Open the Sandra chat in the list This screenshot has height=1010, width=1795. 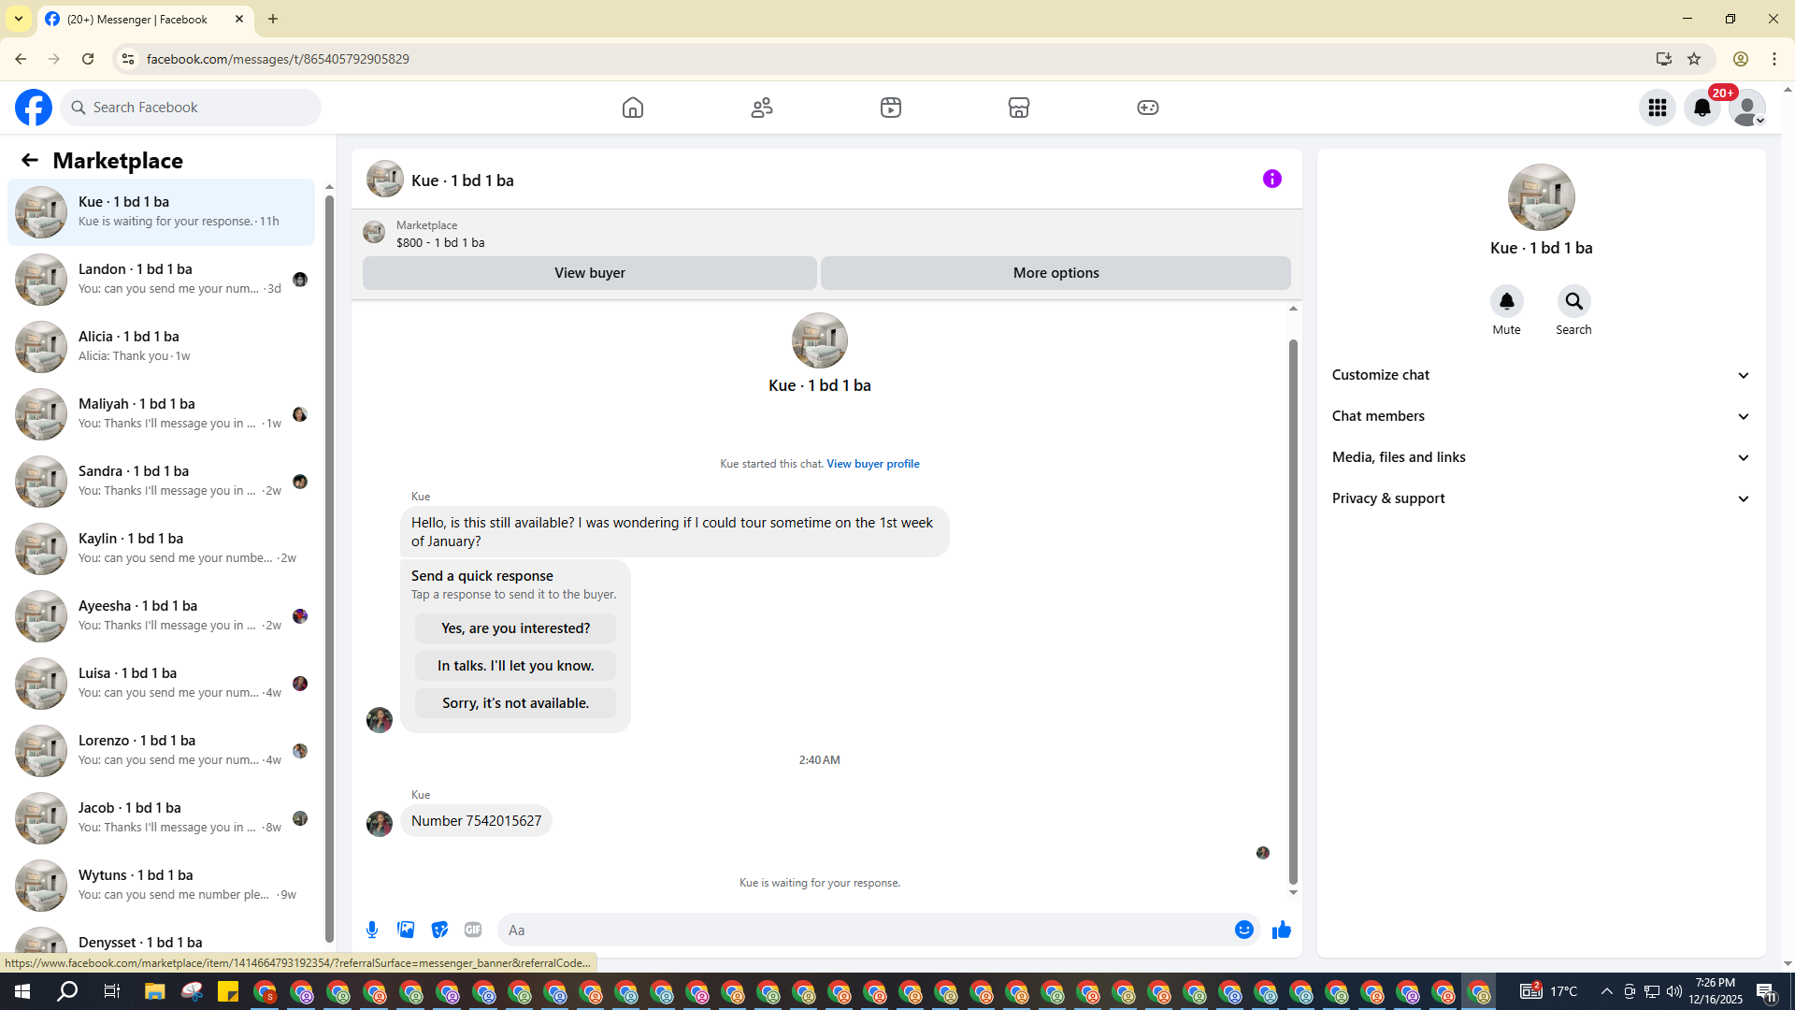pyautogui.click(x=162, y=482)
